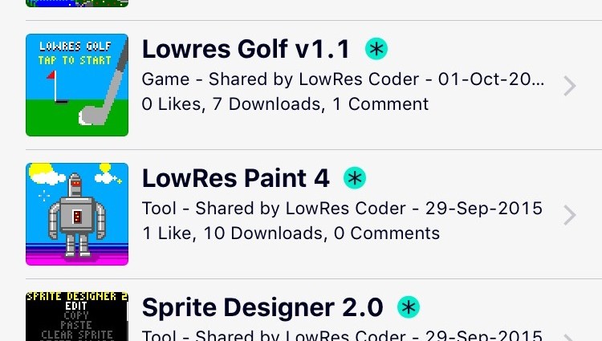Expand Lowres Golf v1.1 using its right chevron
Screen dimensions: 602x341
[569, 86]
